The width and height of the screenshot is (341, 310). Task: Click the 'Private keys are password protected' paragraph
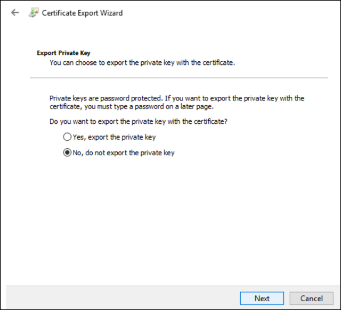tap(177, 102)
